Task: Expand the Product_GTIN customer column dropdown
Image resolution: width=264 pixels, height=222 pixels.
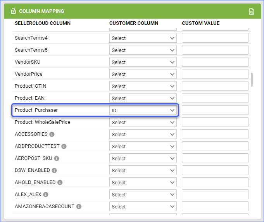Action: pyautogui.click(x=143, y=86)
